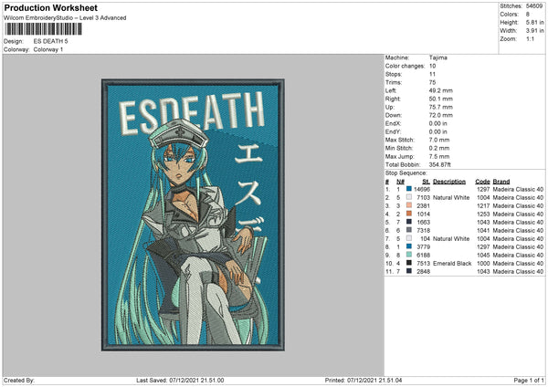Click the Created By label in footer
This screenshot has width=548, height=387.
point(19,381)
